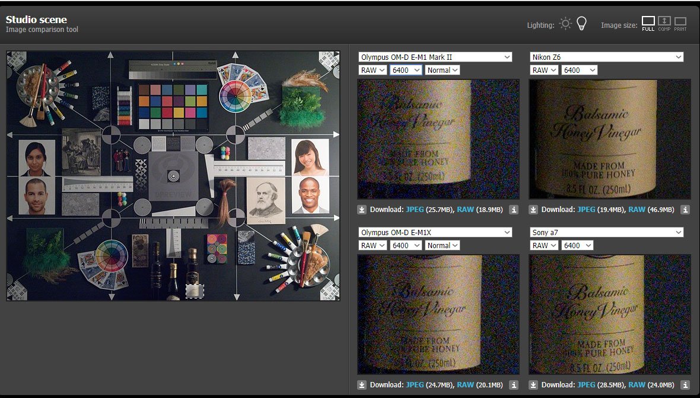Select COMP image size icon
The width and height of the screenshot is (700, 398).
664,24
